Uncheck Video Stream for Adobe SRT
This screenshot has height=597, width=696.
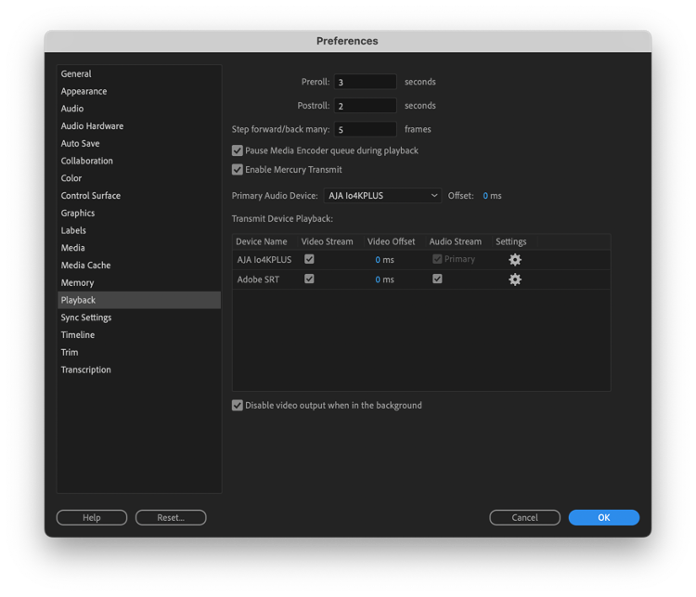tap(309, 279)
